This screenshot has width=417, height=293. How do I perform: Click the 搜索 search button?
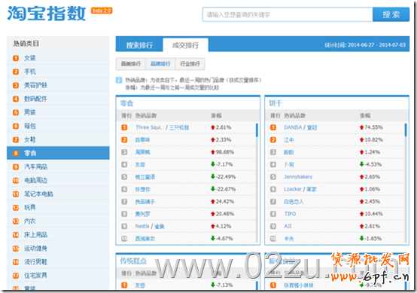[391, 14]
